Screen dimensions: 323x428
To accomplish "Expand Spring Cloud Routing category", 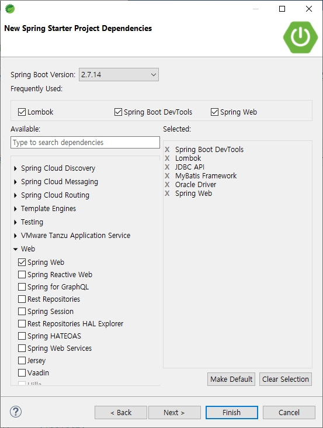I will 15,195.
